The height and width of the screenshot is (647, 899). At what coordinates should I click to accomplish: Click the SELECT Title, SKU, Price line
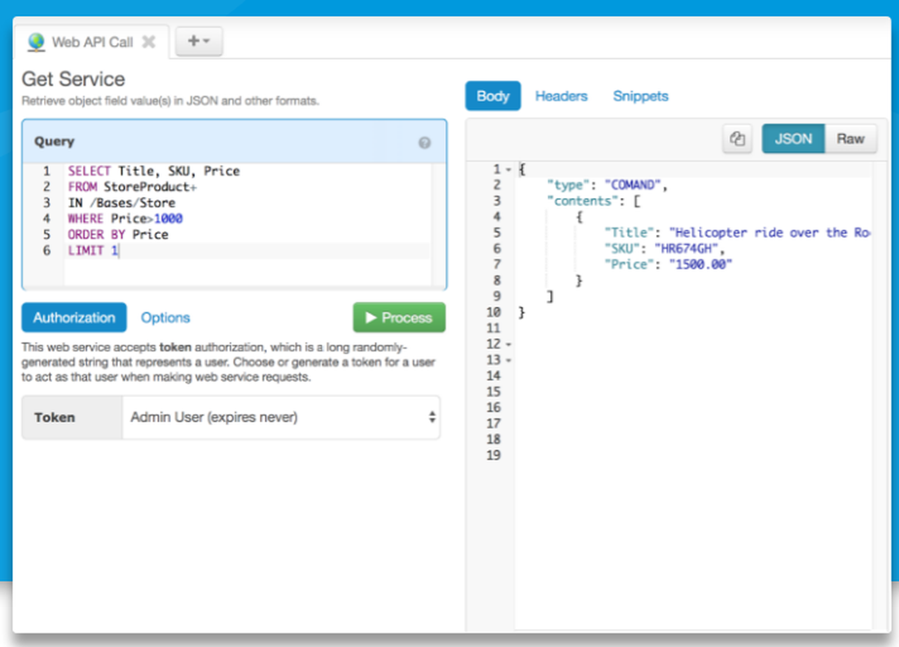(x=154, y=171)
